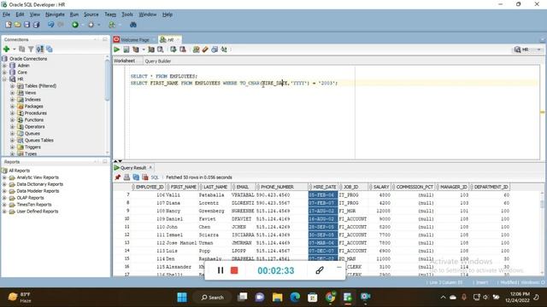Viewport: 547px width, 307px height.
Task: Click the Save All toolbar icon
Action: click(x=36, y=25)
